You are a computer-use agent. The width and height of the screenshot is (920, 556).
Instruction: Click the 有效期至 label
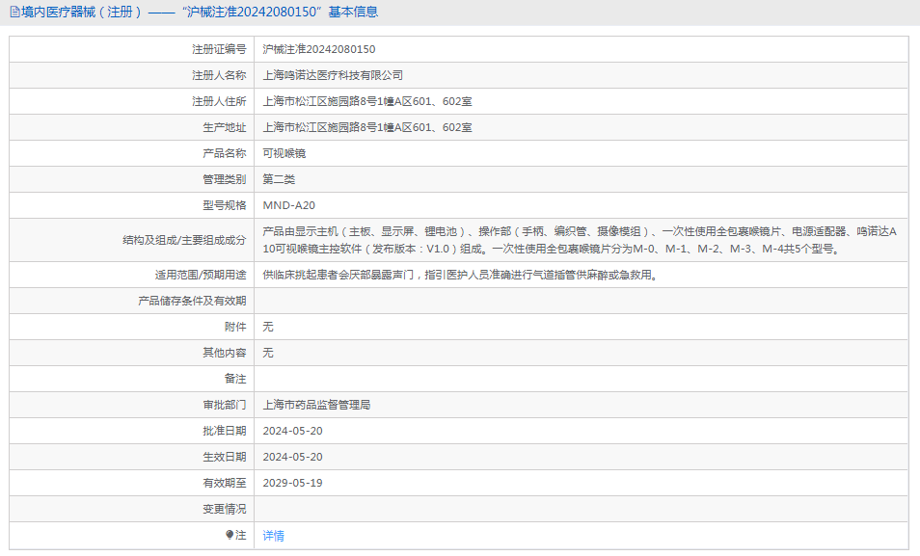click(224, 483)
